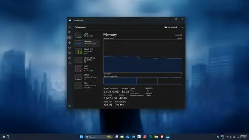Click the taskbar Search box
This screenshot has height=140, width=249.
(x=99, y=137)
